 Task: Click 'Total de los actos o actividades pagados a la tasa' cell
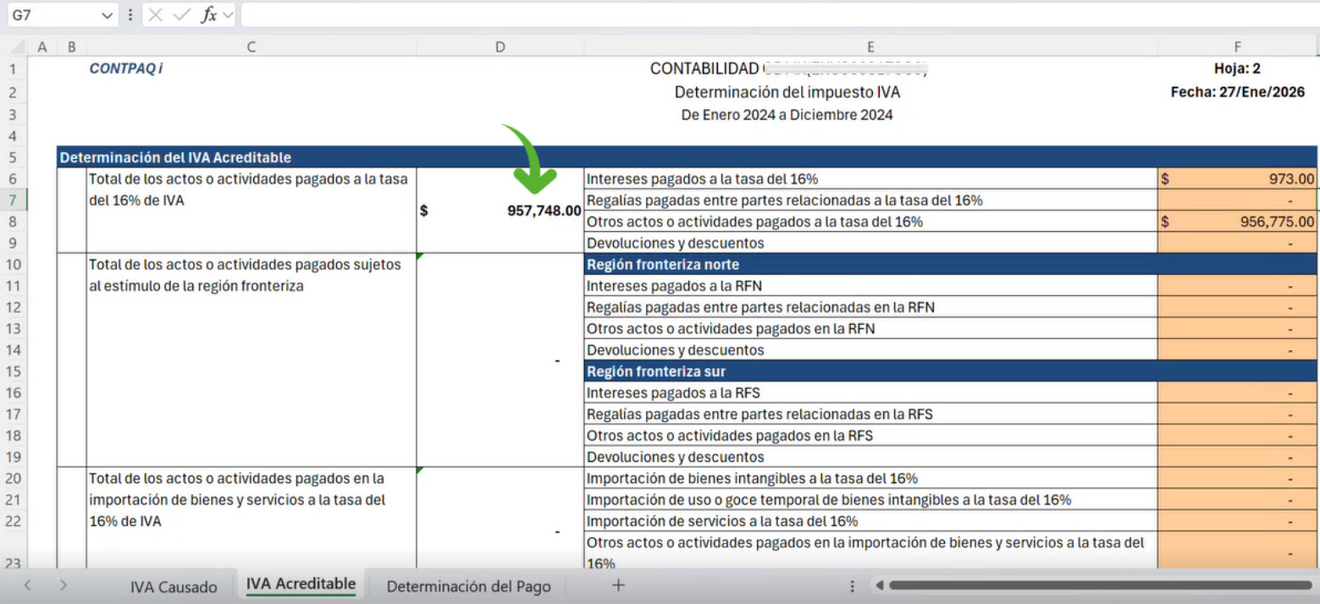click(x=251, y=211)
